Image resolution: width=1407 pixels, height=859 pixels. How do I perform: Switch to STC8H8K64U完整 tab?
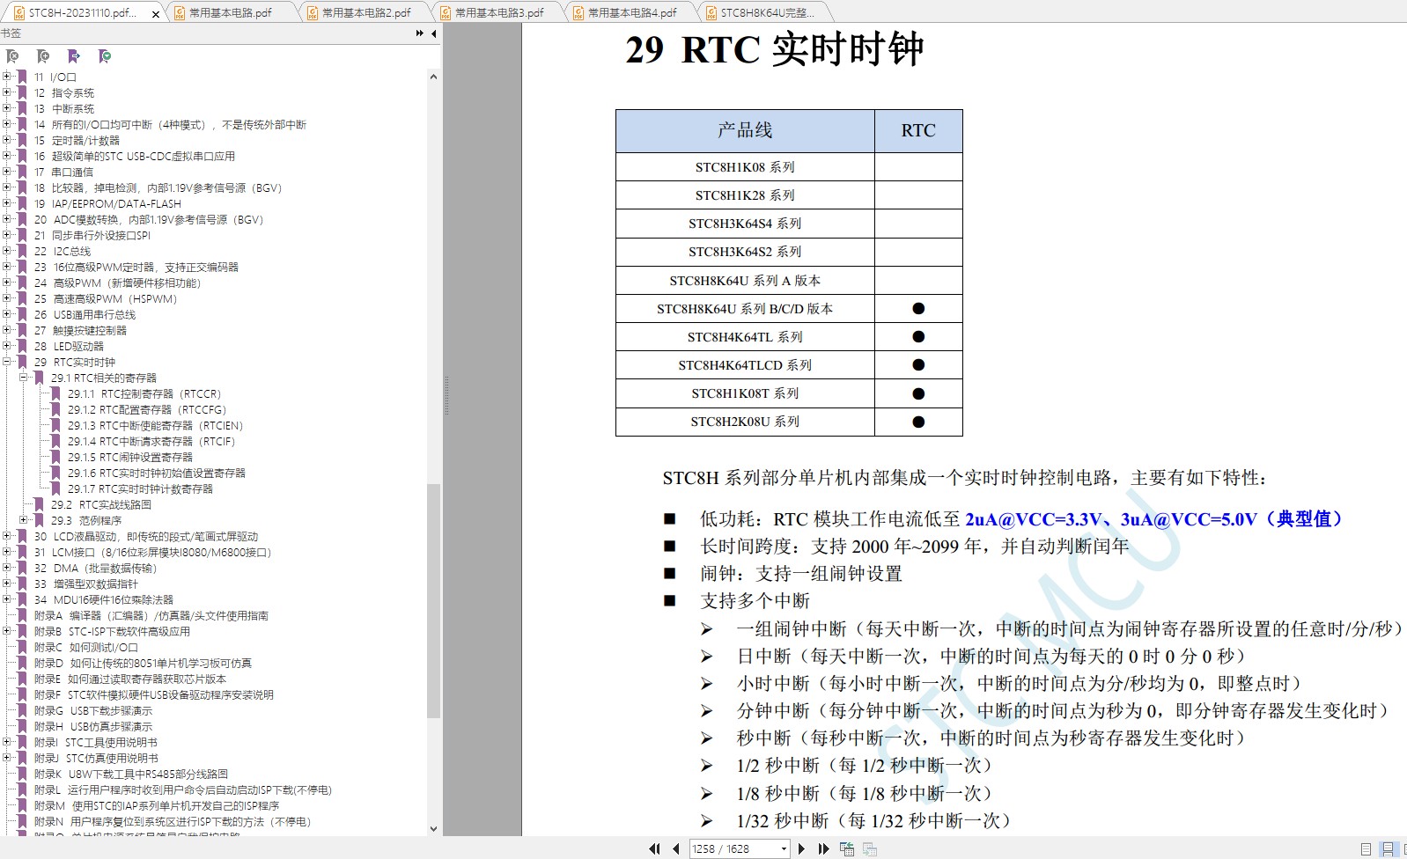tap(767, 12)
